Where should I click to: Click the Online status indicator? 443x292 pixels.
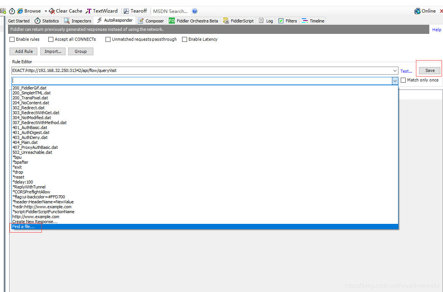tap(425, 11)
